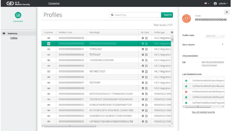The image size is (232, 131).
Task: Select Inventory in the sidebar menu
Action: (x=12, y=33)
